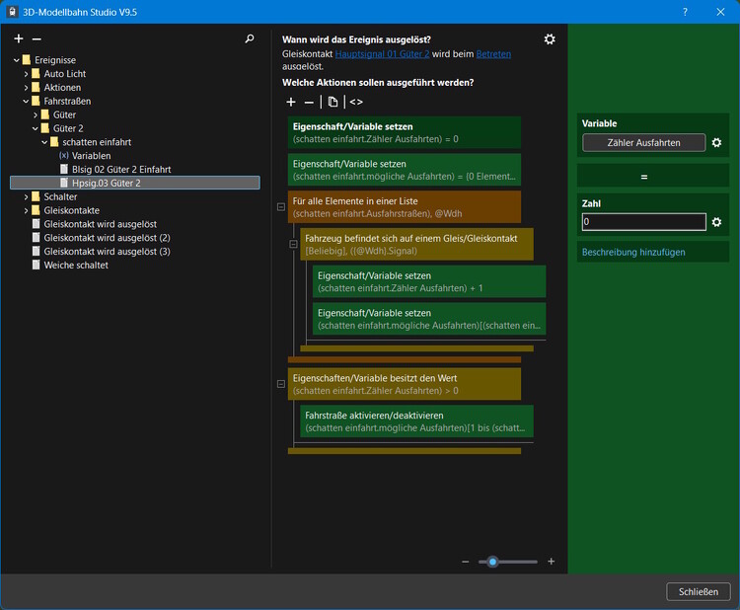Add new event with plus icon in tree panel
This screenshot has width=740, height=610.
tap(18, 38)
